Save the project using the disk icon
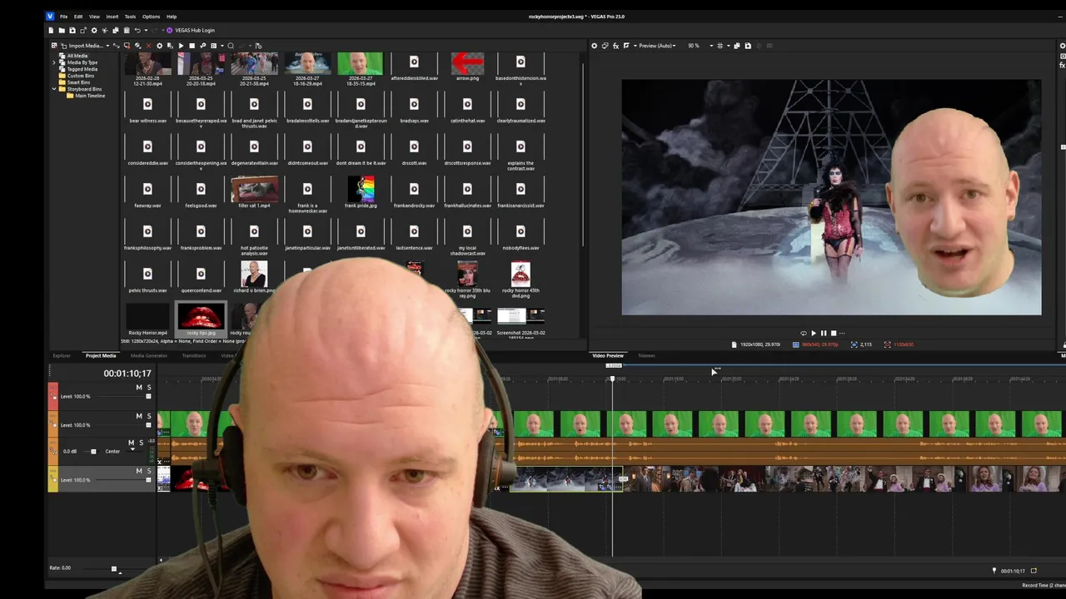This screenshot has width=1066, height=599. [72, 30]
